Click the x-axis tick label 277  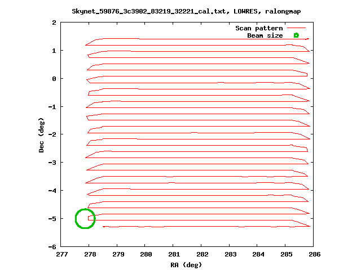pos(62,254)
